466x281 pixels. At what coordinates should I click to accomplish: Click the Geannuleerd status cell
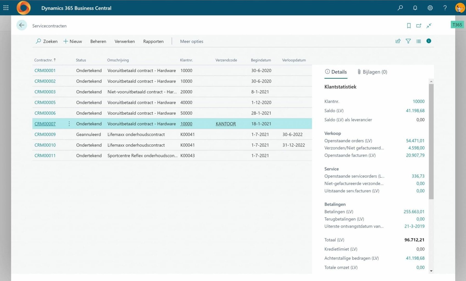click(88, 134)
